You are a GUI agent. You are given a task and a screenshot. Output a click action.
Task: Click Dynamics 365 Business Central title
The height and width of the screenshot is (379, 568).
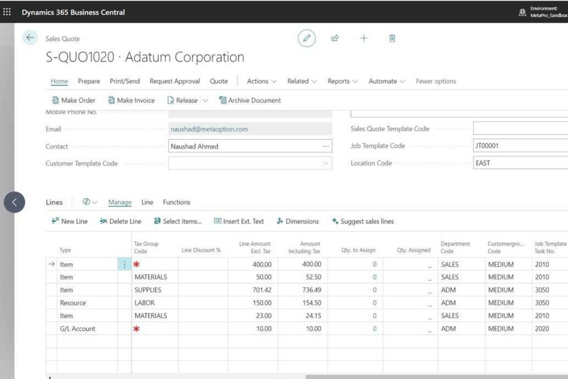[x=73, y=12]
